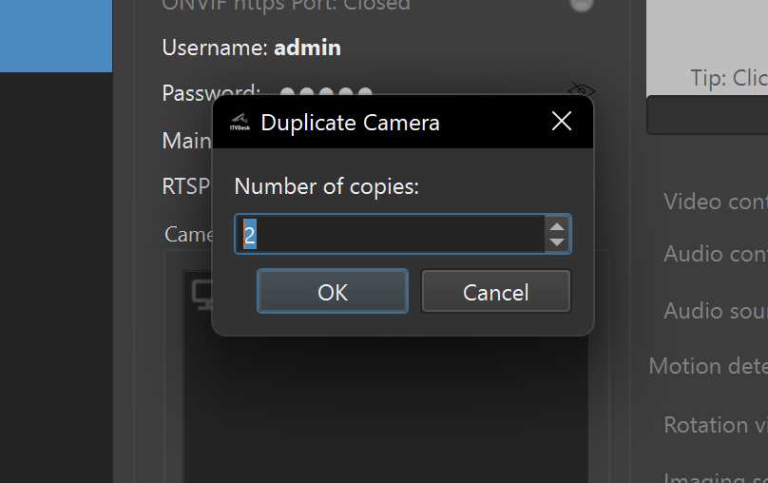Viewport: 768px width, 483px height.
Task: Select the masked password dots field
Action: (x=326, y=93)
